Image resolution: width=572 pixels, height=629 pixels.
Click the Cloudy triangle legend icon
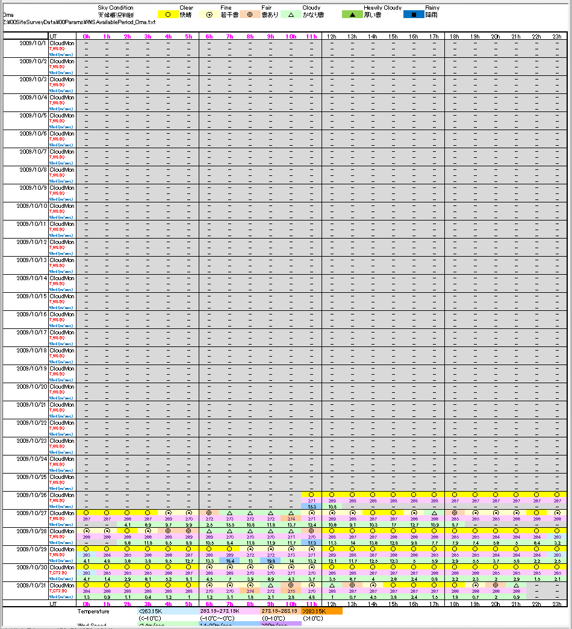(x=291, y=14)
